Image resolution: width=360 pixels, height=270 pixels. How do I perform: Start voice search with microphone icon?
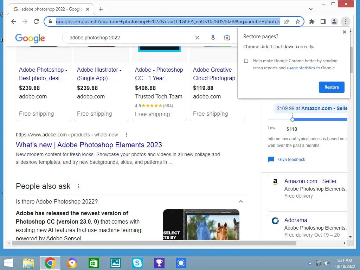coord(213,38)
